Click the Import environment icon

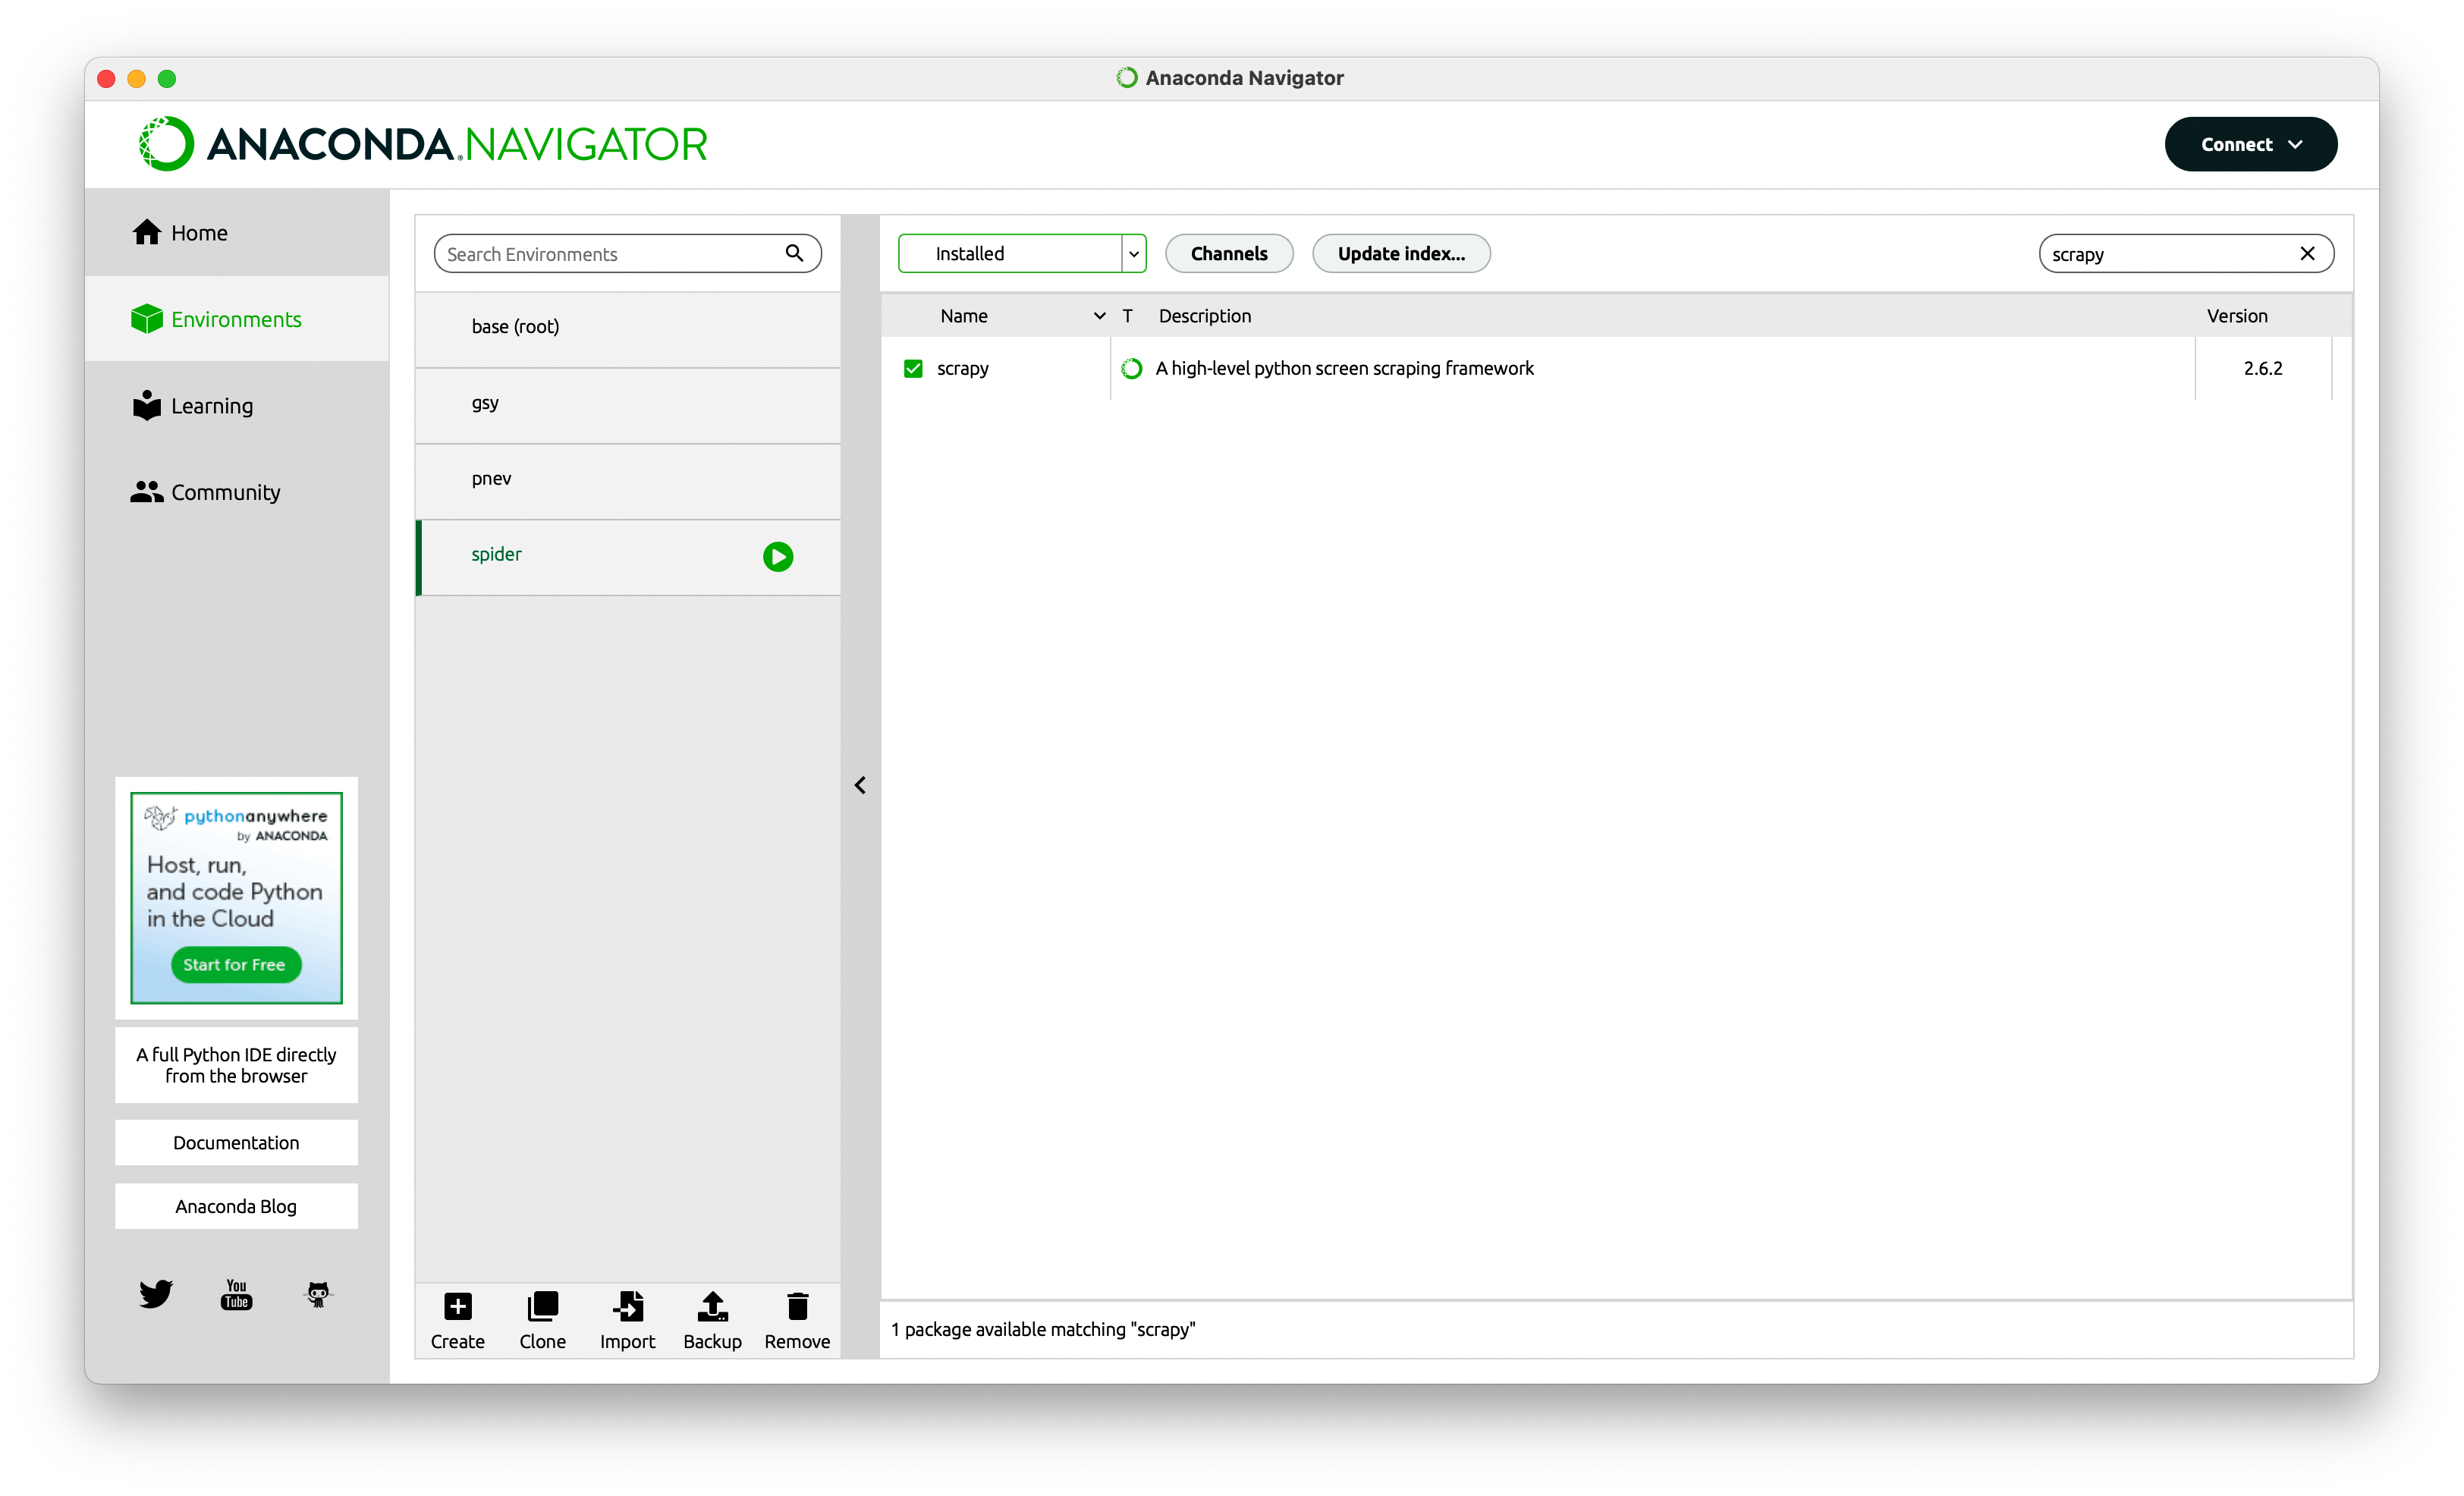628,1306
